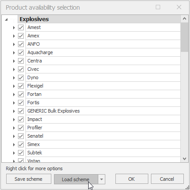Viewport: 190px width, 190px height.
Task: Expand the Amex tree node
Action: tap(14, 36)
